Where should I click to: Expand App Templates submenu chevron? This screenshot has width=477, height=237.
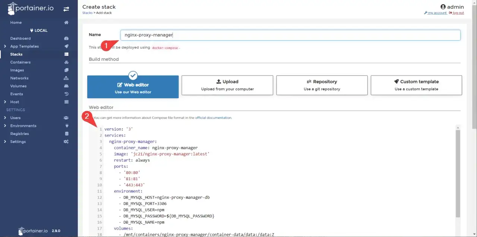(5, 46)
